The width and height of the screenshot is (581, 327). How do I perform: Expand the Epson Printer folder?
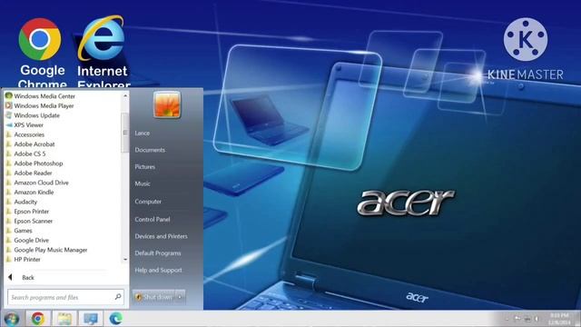click(28, 212)
